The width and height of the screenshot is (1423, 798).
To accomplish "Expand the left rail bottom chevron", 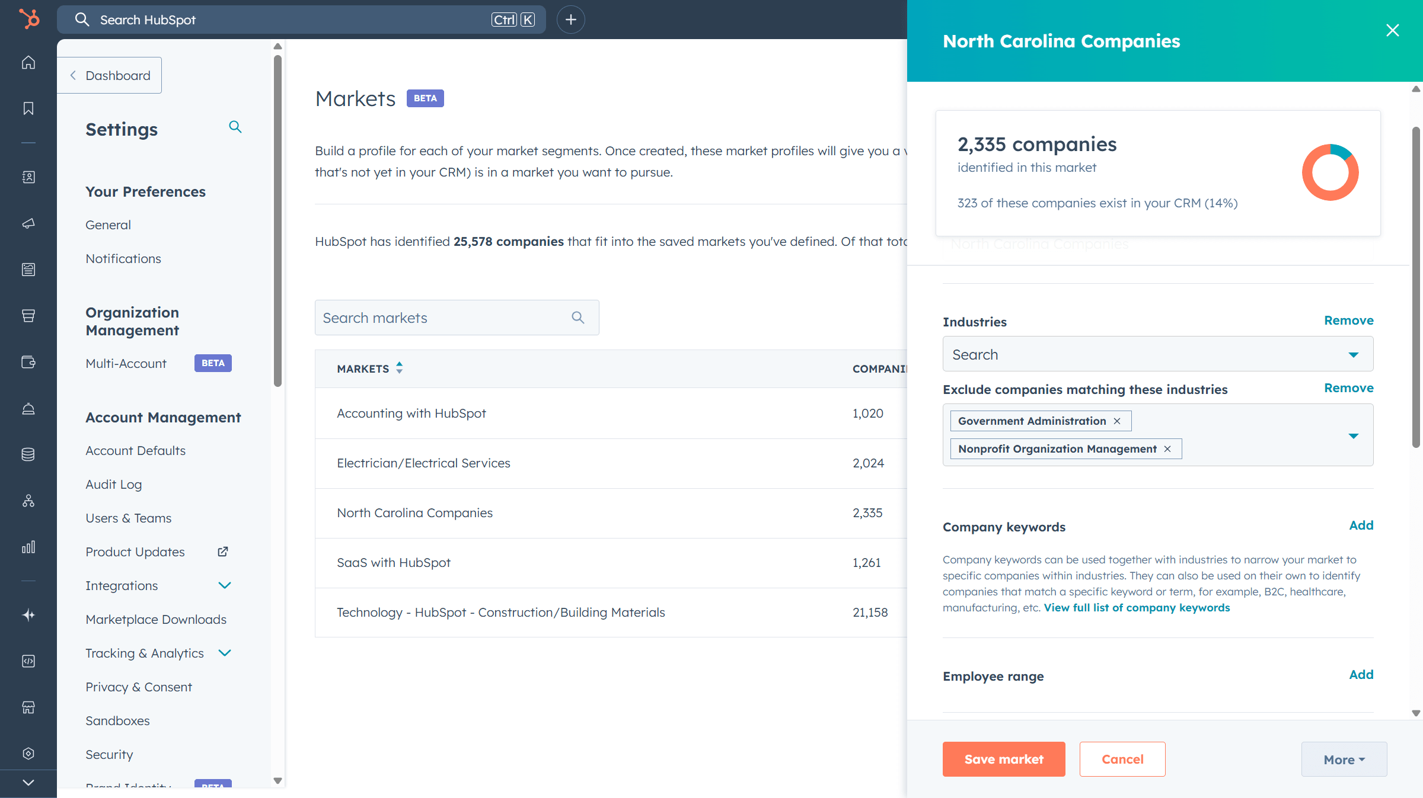I will pos(28,783).
